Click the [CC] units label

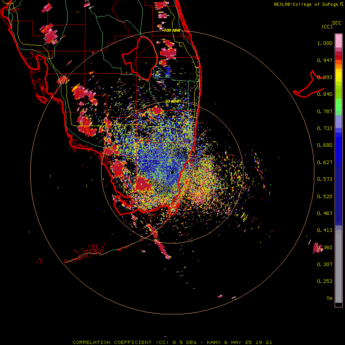(x=327, y=26)
